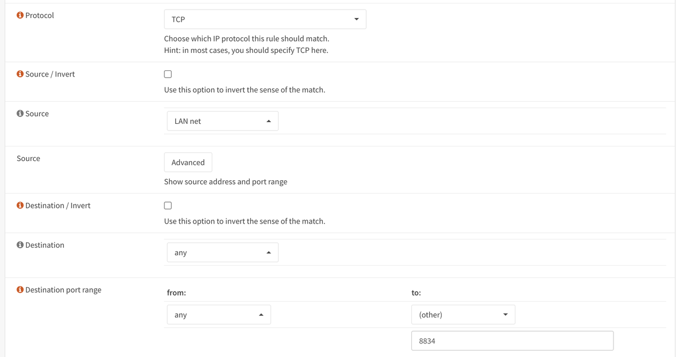Screen dimensions: 676x357
Task: Click the Destination port range label
Action: click(63, 290)
